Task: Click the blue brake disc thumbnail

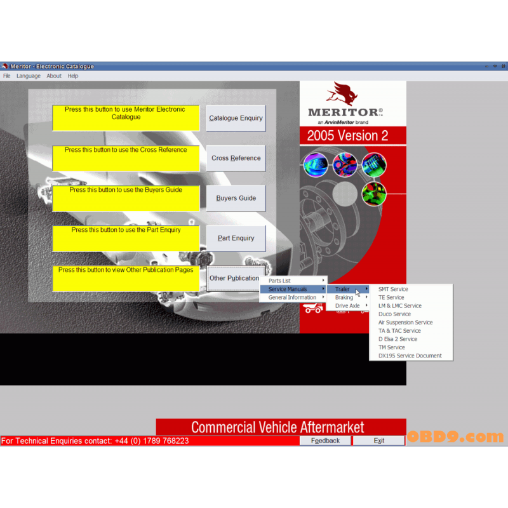Action: [x=316, y=164]
